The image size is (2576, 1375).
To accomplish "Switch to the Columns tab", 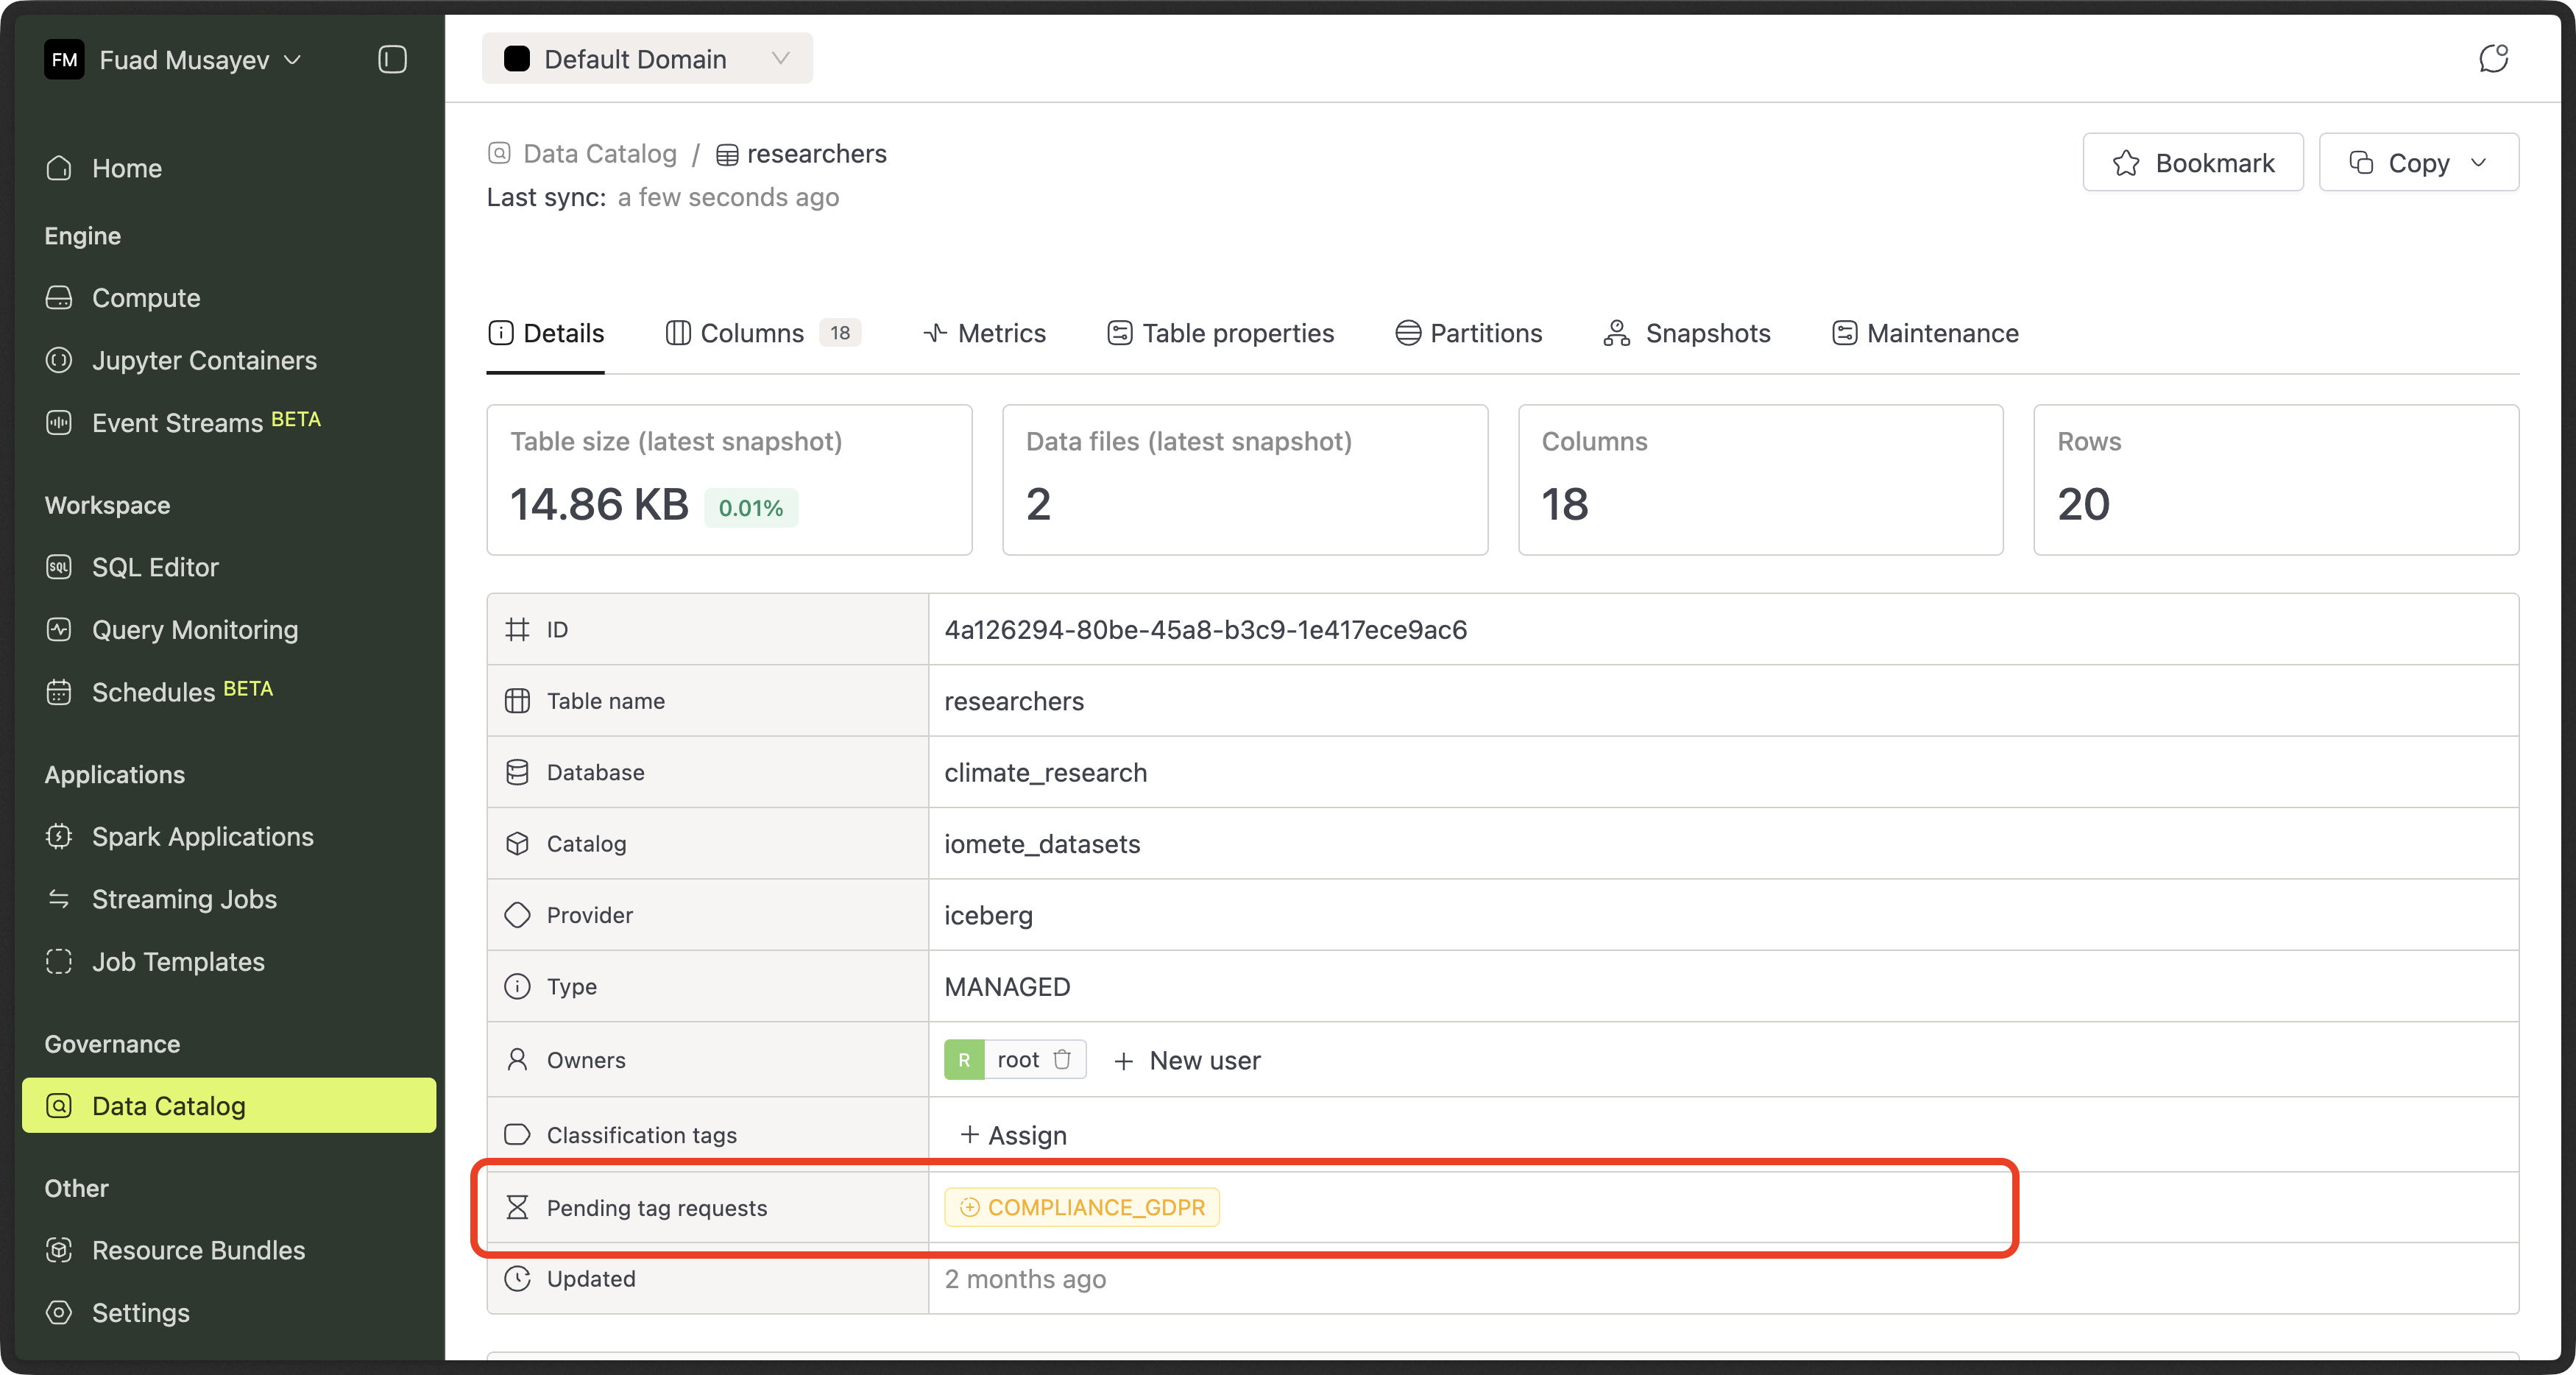I will click(x=752, y=333).
